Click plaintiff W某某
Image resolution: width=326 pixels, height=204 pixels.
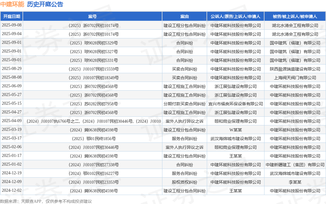[236, 130]
